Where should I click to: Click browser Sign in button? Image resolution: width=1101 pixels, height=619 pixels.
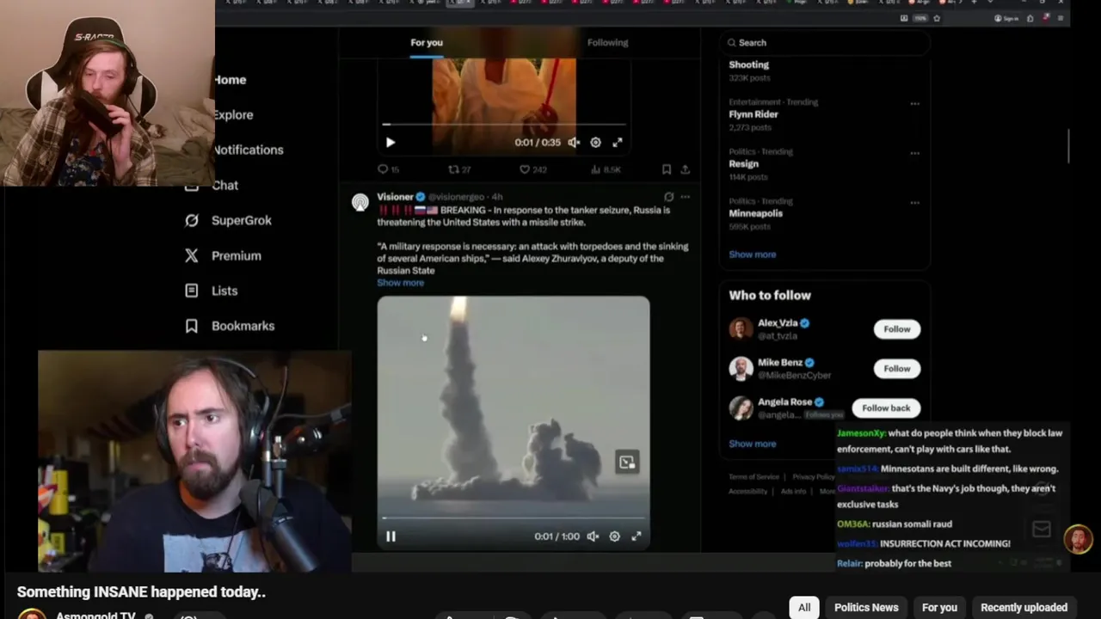point(1006,18)
